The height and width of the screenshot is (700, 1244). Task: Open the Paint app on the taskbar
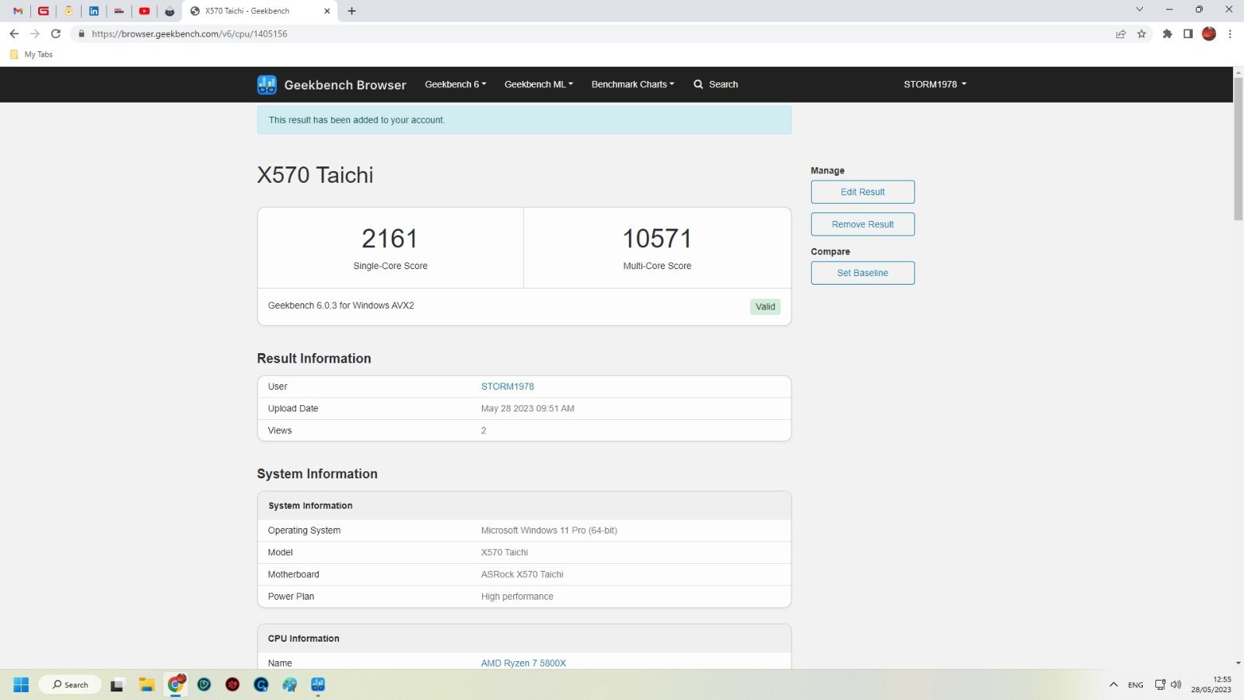click(289, 684)
